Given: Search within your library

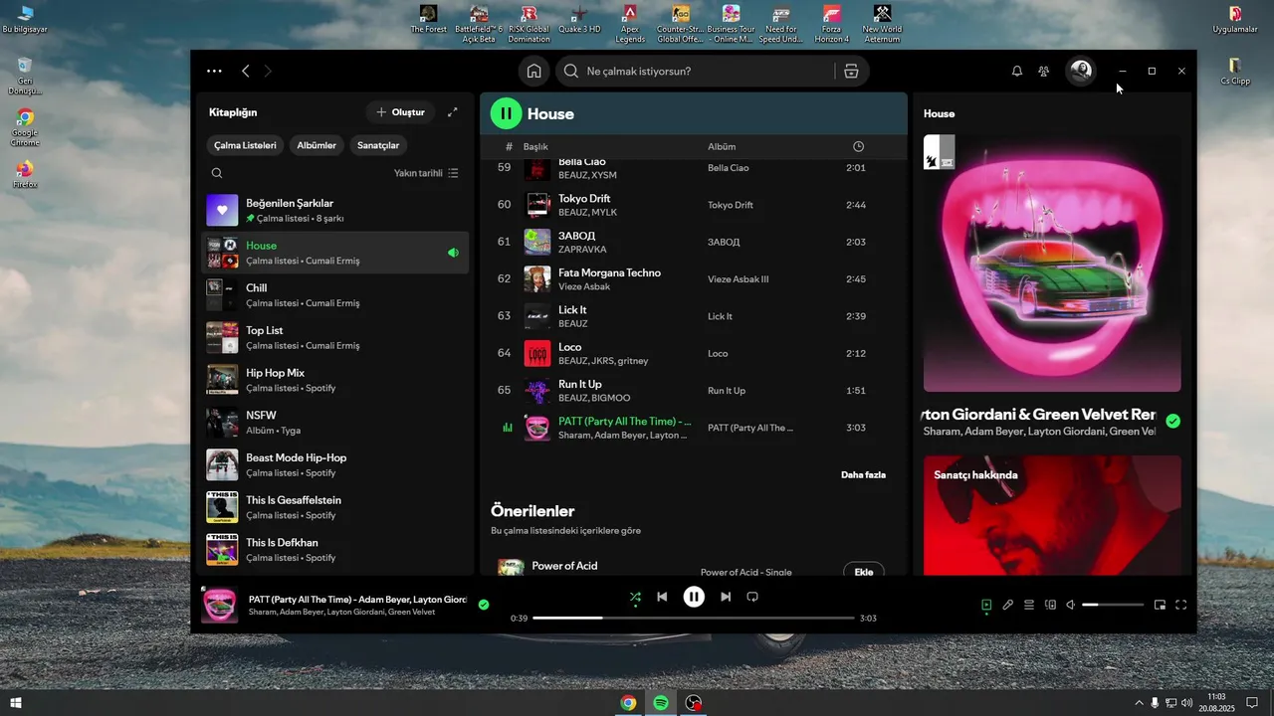Looking at the screenshot, I should [x=217, y=173].
